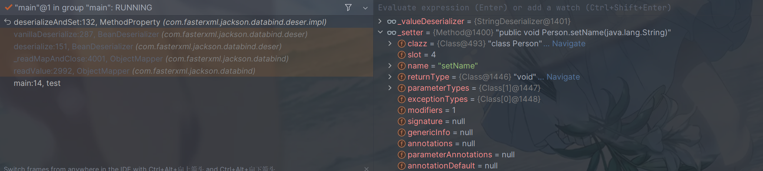Image resolution: width=763 pixels, height=171 pixels.
Task: Click the field icon beside signature
Action: [x=401, y=121]
